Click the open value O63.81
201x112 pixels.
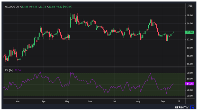pyautogui.click(x=24, y=7)
